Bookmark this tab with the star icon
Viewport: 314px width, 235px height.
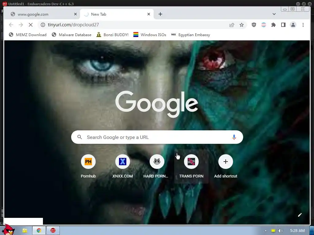[x=242, y=25]
